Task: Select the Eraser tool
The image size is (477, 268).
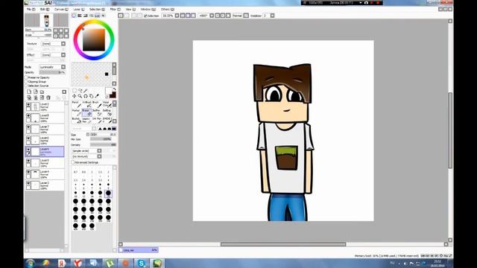Action: 87,112
